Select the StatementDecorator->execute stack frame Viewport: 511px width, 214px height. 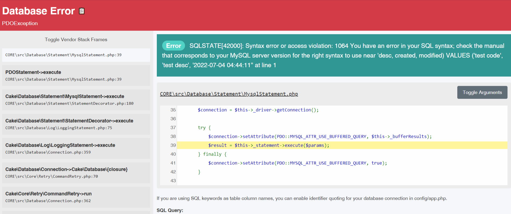click(x=76, y=124)
